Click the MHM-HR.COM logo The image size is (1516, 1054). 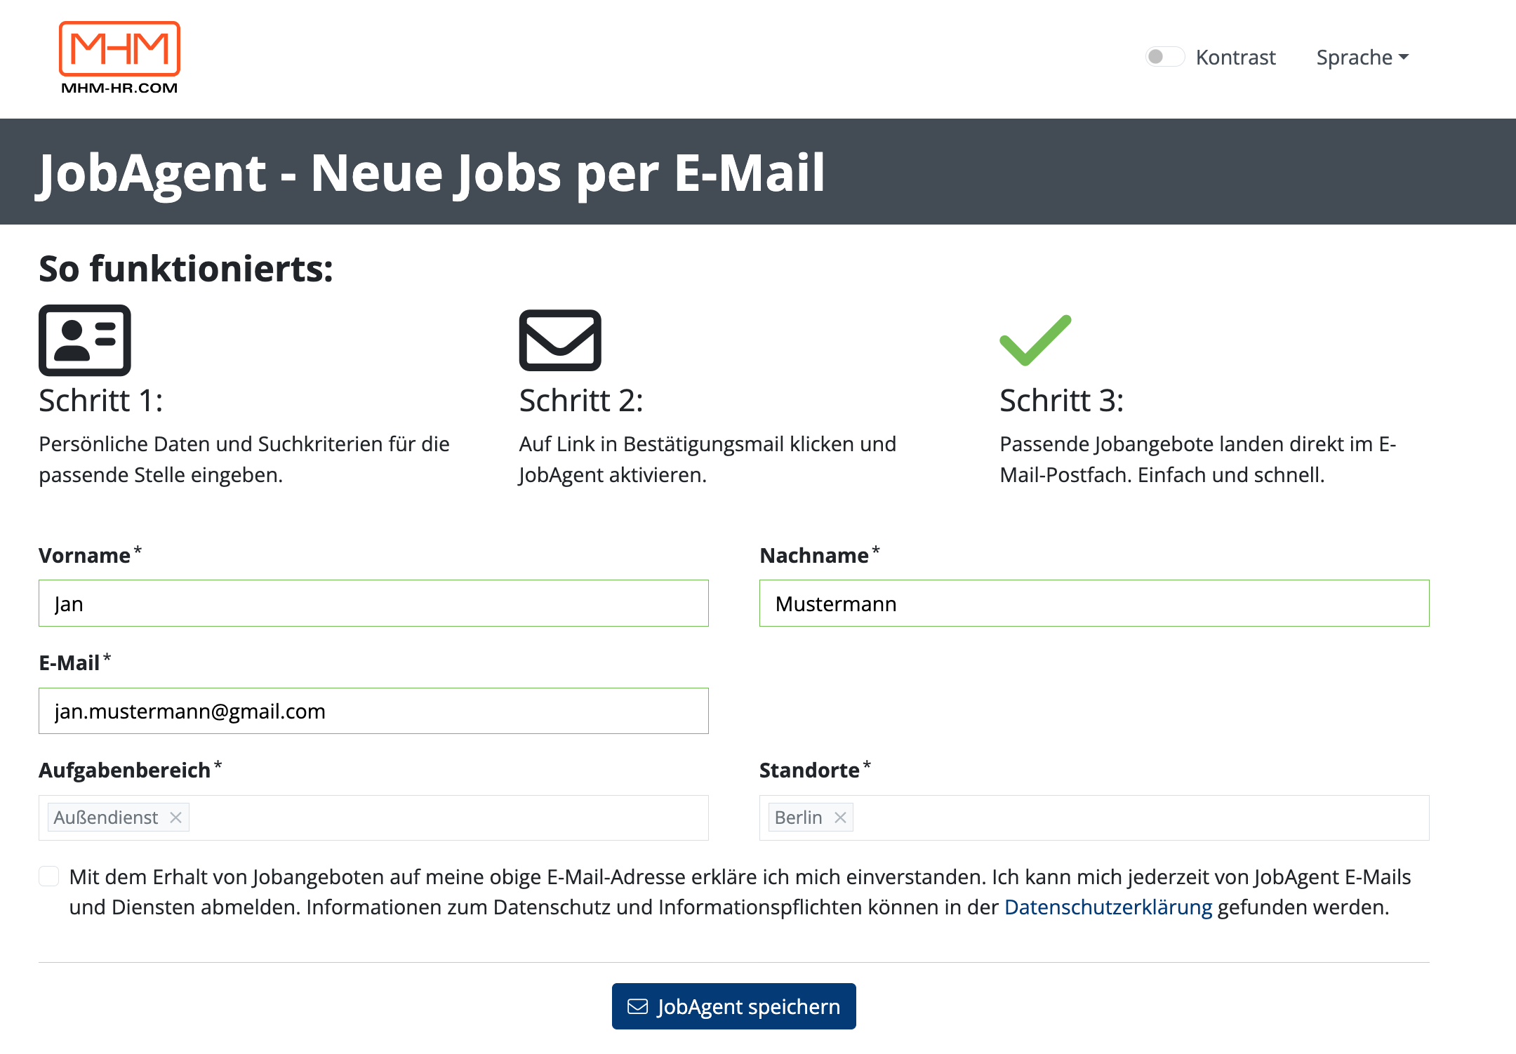(x=119, y=58)
